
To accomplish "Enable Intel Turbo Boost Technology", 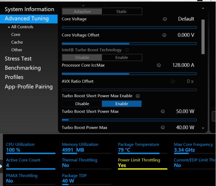I will pyautogui.click(x=122, y=58).
